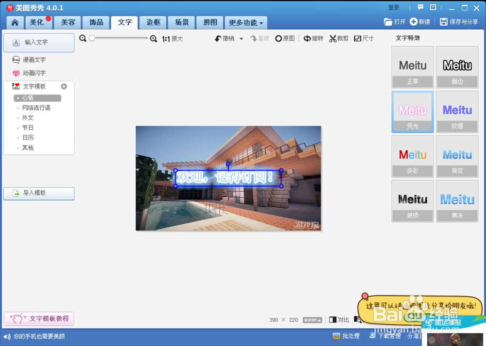Image resolution: width=486 pixels, height=346 pixels.
Task: Open 你的手机也需要美颜 link
Action: click(x=39, y=336)
